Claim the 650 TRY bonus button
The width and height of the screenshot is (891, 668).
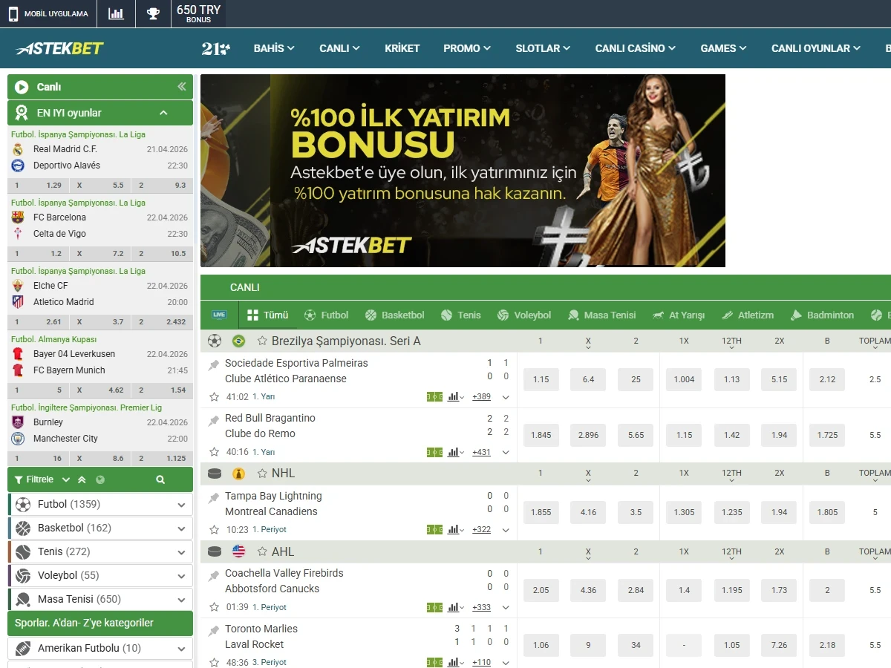[198, 13]
